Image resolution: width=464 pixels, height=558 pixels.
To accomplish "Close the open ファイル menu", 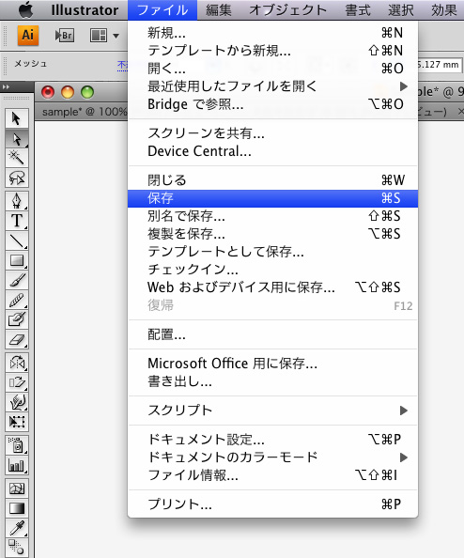I will point(162,10).
